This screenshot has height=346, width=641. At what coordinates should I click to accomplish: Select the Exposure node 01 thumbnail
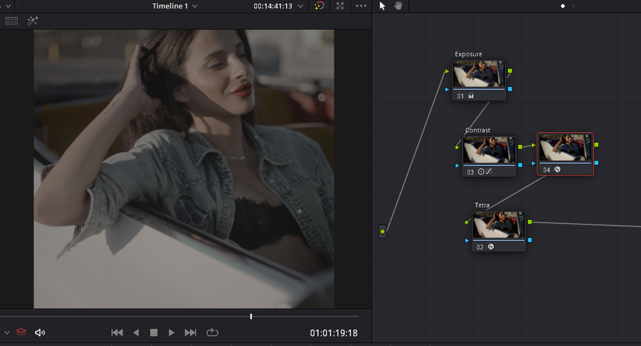click(x=479, y=74)
